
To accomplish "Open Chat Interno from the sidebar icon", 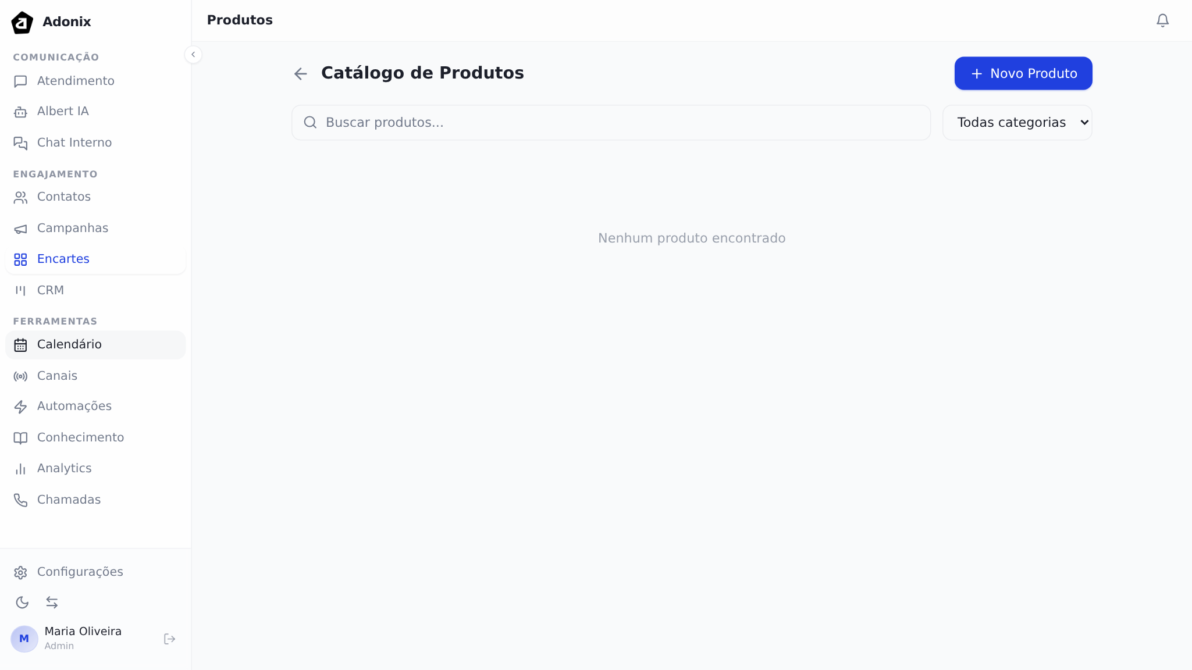I will click(x=21, y=143).
